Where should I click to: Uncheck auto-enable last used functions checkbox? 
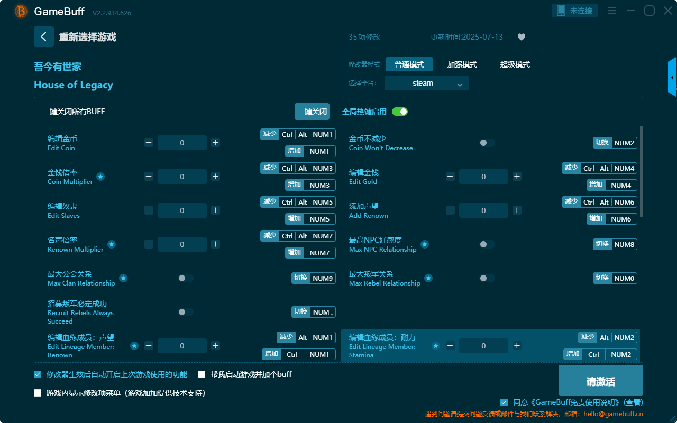pos(38,374)
